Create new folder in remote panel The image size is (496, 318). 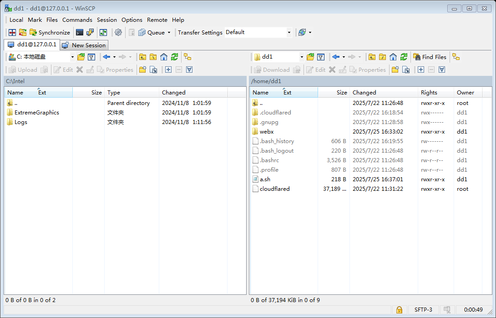395,70
